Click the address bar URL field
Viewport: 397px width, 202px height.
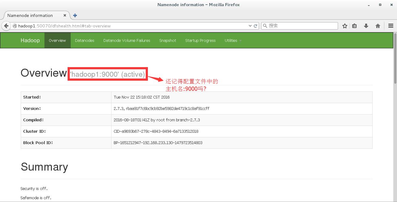(x=130, y=26)
